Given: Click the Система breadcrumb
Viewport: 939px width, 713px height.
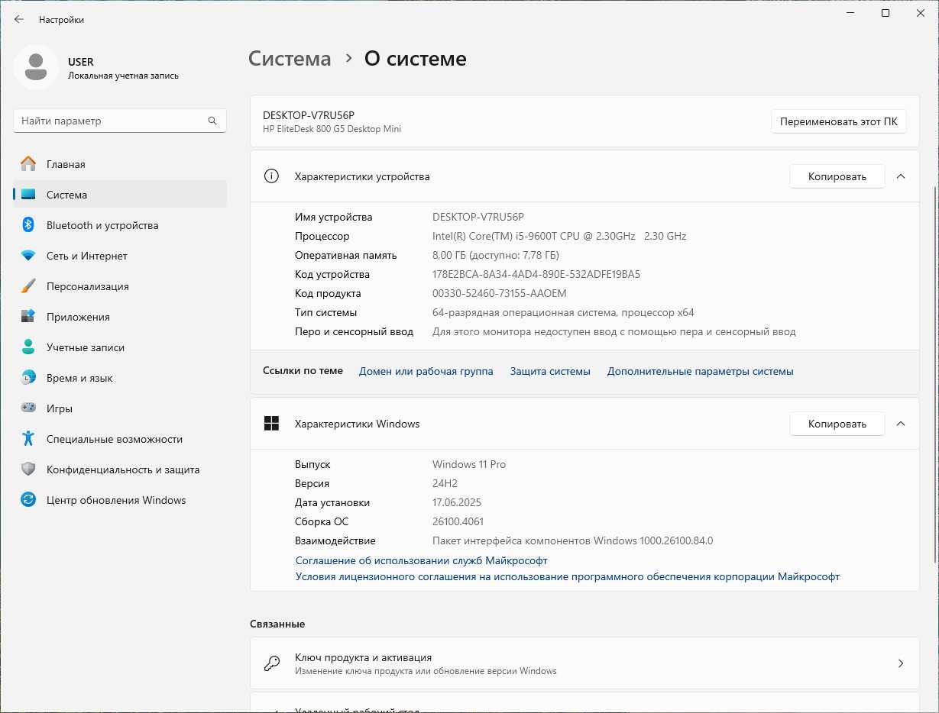Looking at the screenshot, I should click(290, 59).
